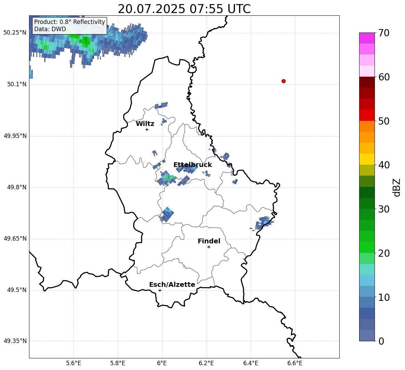Click the 5.6°E longitude label
The width and height of the screenshot is (405, 370).
click(74, 363)
